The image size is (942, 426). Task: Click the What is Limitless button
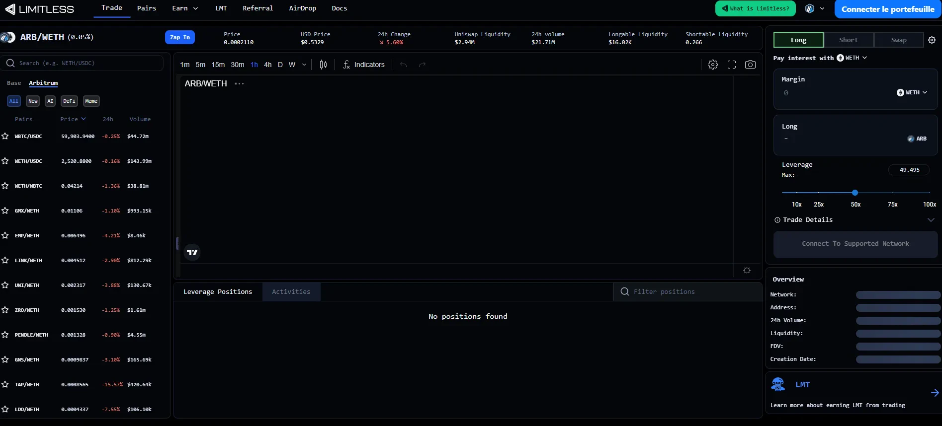(x=755, y=8)
